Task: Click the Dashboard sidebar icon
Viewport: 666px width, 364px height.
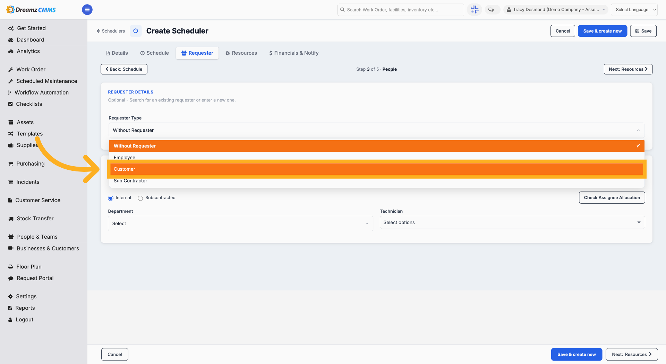Action: 11,40
